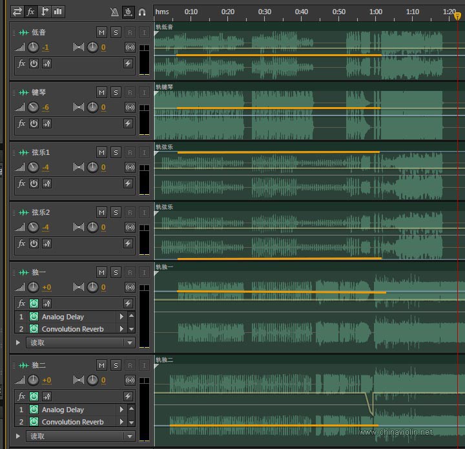Viewport: 465px width, 449px height.
Task: Disable Convolution Reverb on 独二 track
Action: 34,422
